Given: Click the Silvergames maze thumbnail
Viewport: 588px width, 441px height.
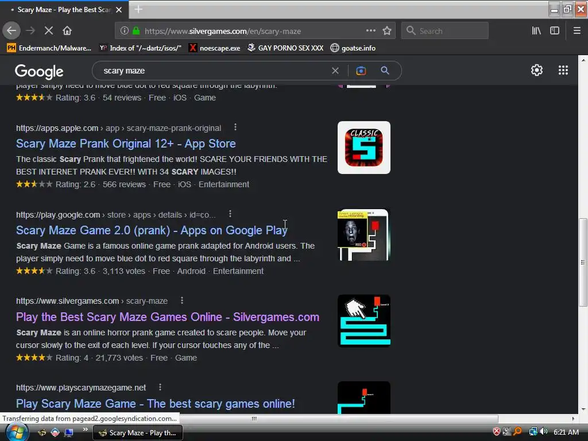Looking at the screenshot, I should tap(363, 321).
